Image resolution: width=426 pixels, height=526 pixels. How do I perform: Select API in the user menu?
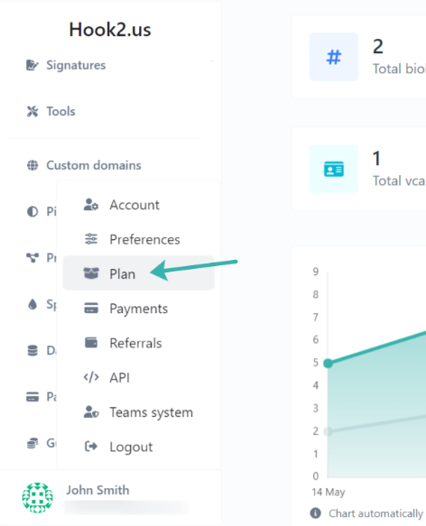click(138, 378)
